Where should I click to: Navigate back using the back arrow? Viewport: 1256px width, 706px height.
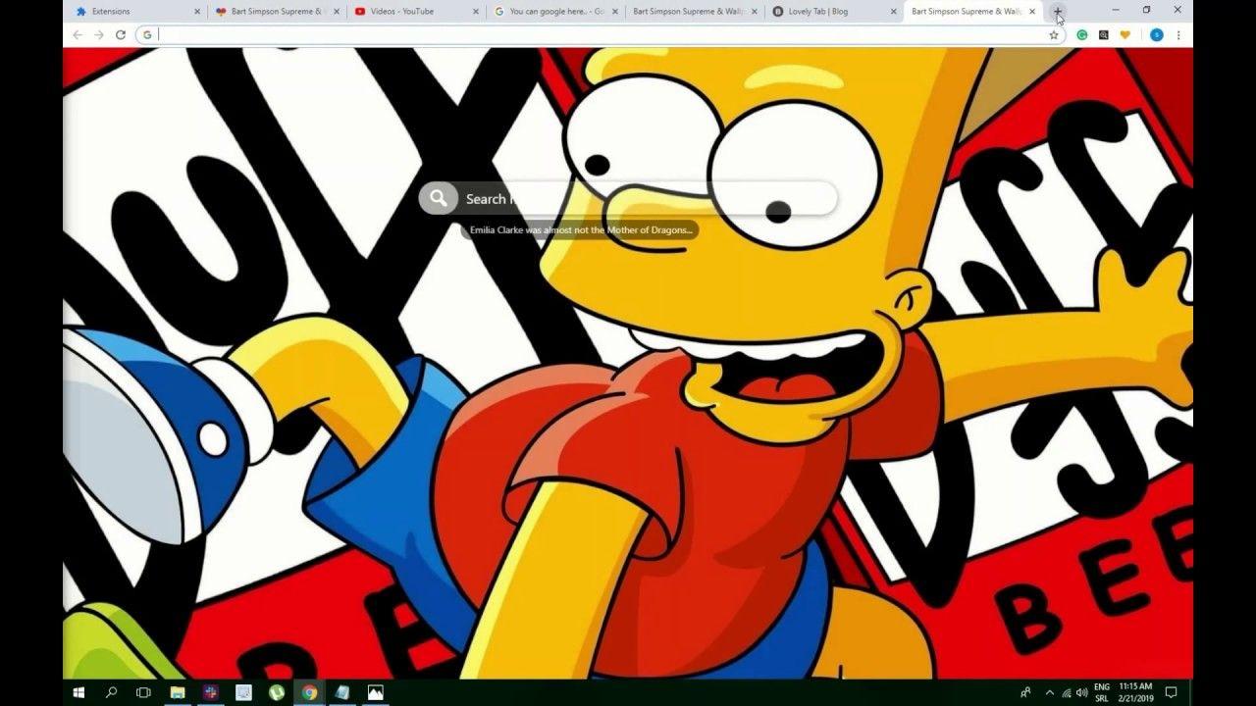[x=76, y=34]
